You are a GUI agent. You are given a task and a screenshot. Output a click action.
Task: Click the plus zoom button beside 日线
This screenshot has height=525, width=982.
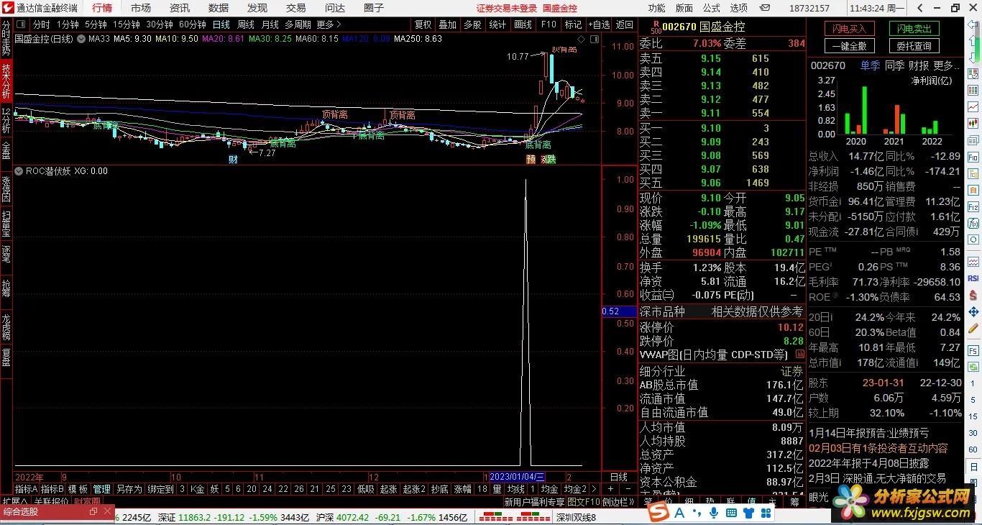[611, 489]
